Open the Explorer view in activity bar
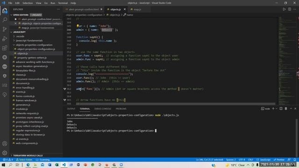The width and height of the screenshot is (299, 168). [5, 11]
